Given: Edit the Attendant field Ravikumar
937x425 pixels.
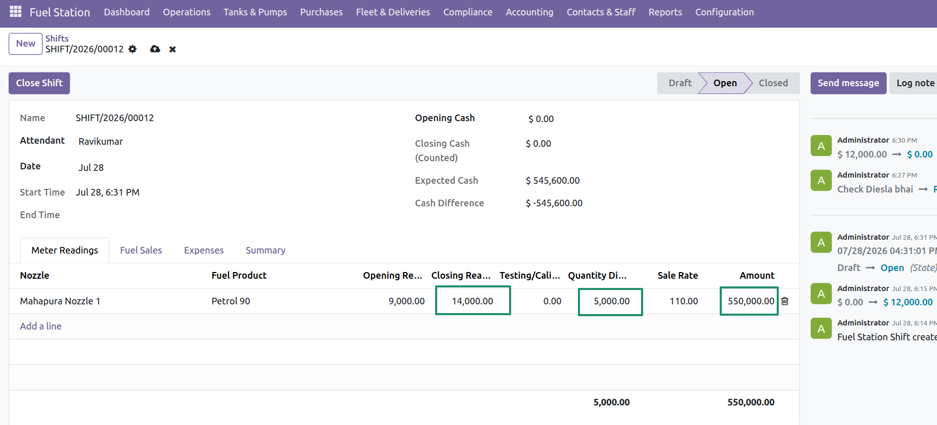Looking at the screenshot, I should tap(101, 142).
